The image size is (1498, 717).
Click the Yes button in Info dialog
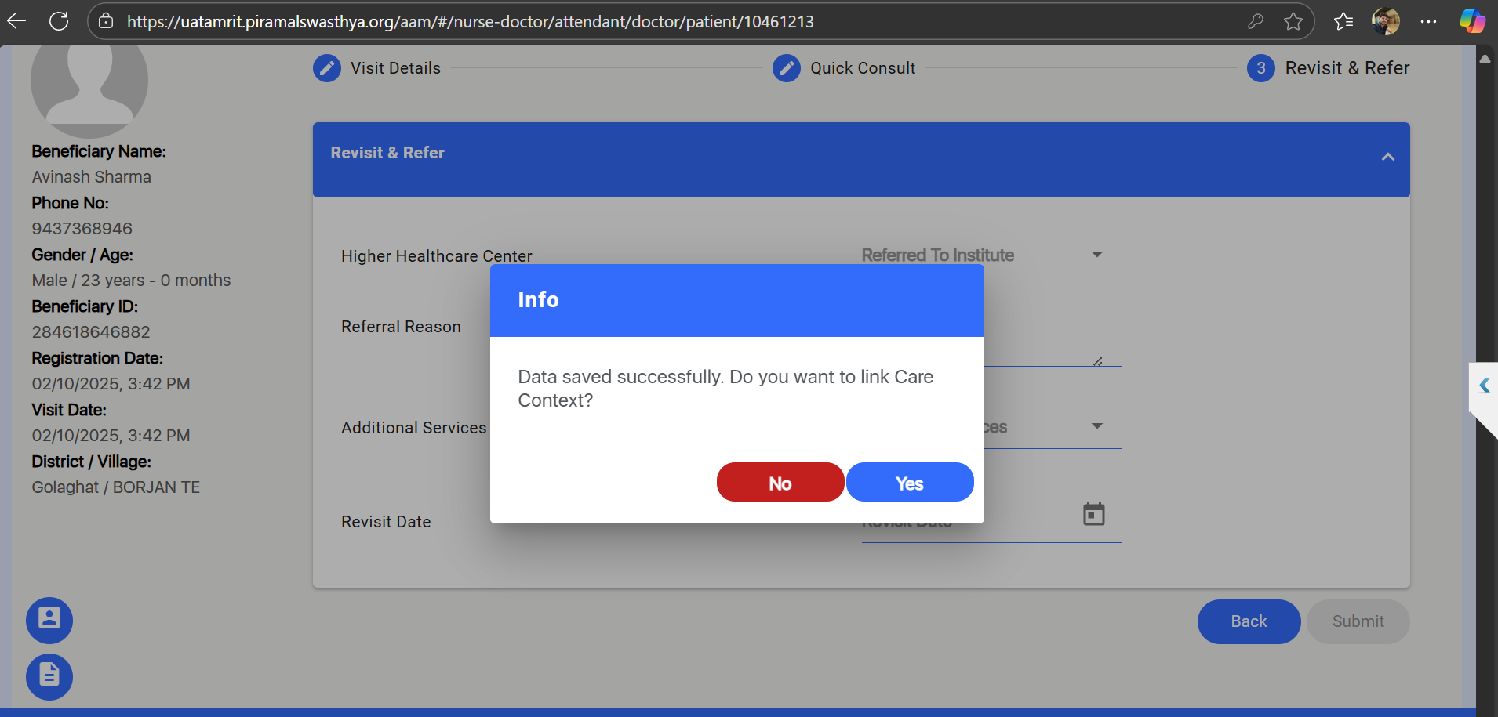click(x=909, y=483)
